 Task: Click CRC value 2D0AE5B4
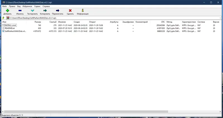(161, 25)
